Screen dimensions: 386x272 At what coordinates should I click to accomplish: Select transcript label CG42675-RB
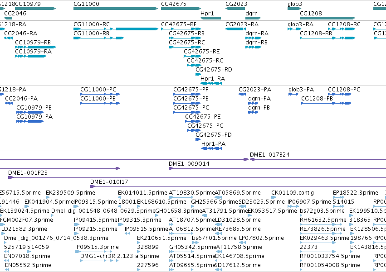click(186, 33)
